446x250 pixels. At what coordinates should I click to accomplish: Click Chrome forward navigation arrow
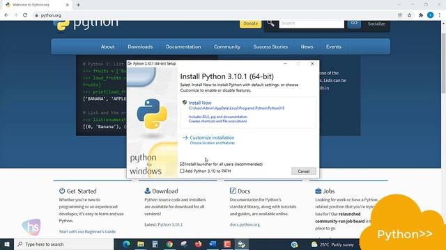pyautogui.click(x=15, y=15)
